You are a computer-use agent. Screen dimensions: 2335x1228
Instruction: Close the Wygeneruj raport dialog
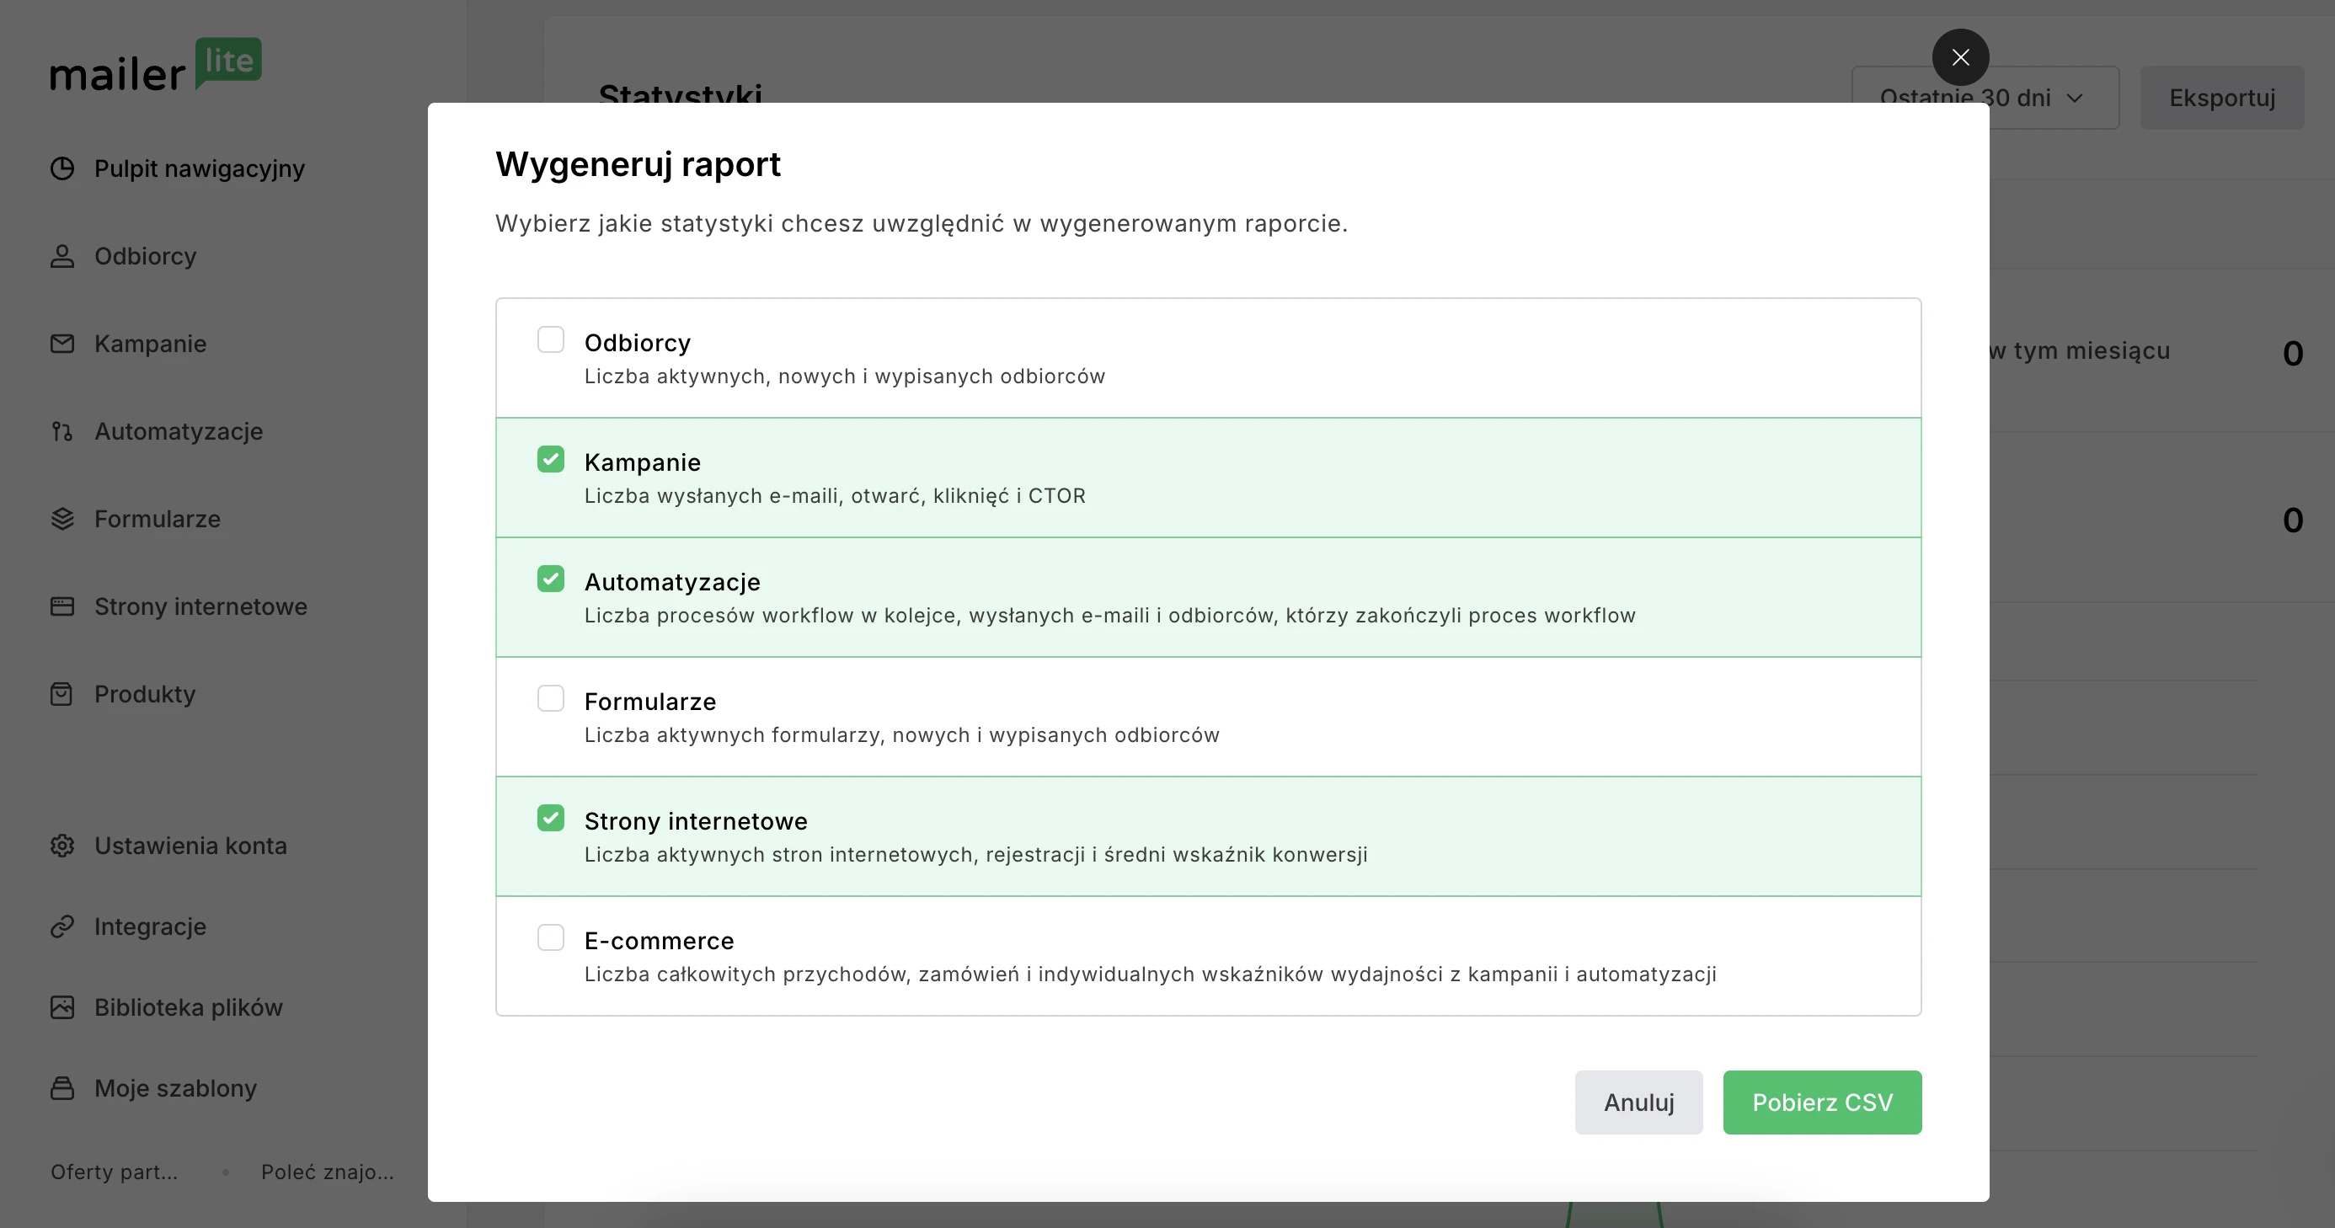[1959, 58]
